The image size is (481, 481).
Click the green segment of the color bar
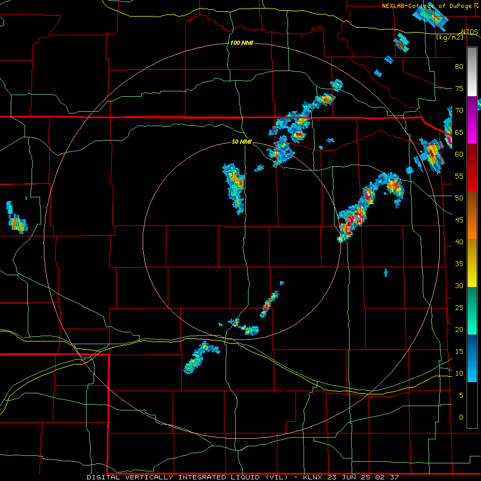tap(472, 311)
